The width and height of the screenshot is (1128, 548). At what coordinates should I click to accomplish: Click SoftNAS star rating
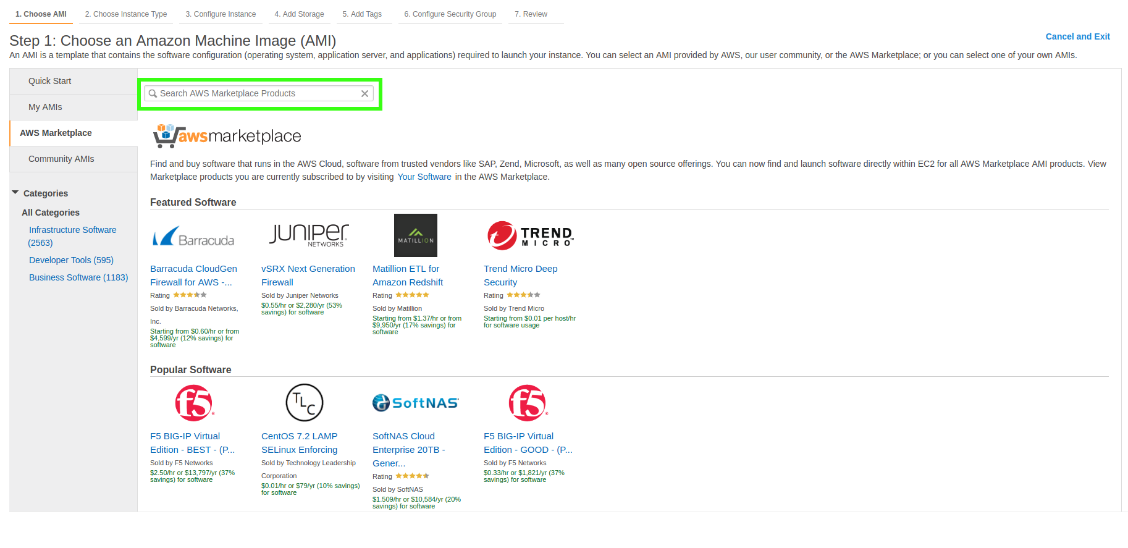(x=412, y=476)
